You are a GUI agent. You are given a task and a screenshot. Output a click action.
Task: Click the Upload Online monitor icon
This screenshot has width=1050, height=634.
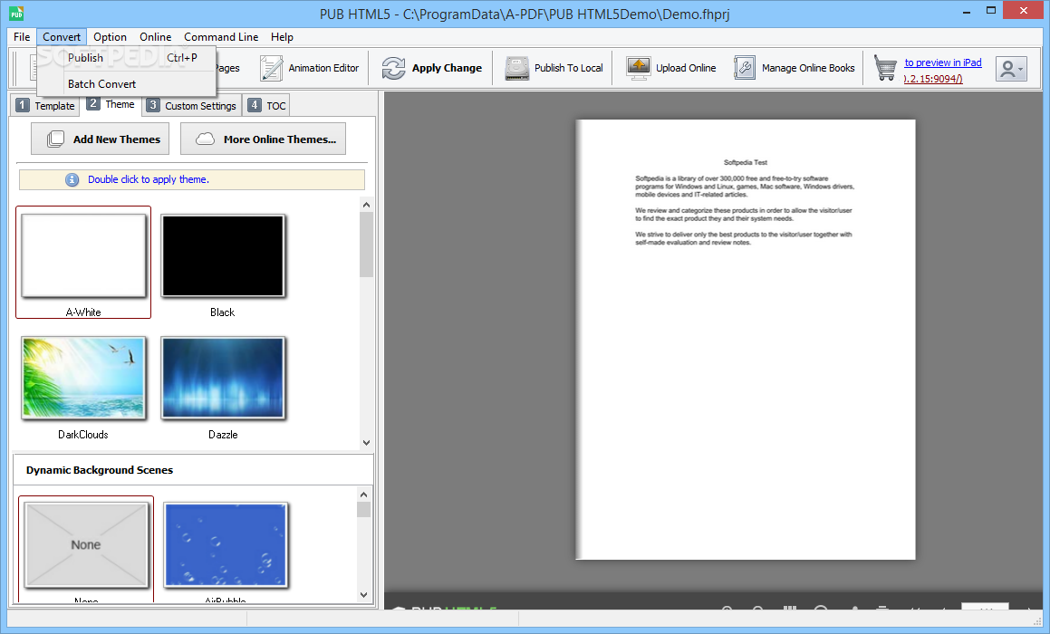click(x=638, y=68)
